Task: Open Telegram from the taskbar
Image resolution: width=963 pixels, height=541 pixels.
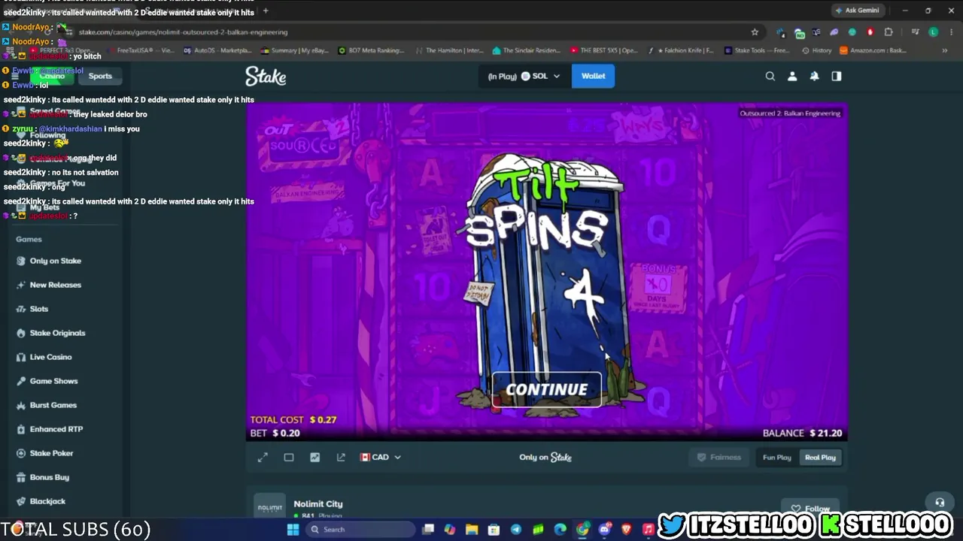Action: click(x=516, y=529)
